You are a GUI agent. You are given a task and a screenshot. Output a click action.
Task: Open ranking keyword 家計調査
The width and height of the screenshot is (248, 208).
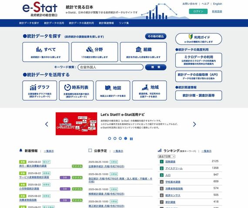(x=171, y=202)
